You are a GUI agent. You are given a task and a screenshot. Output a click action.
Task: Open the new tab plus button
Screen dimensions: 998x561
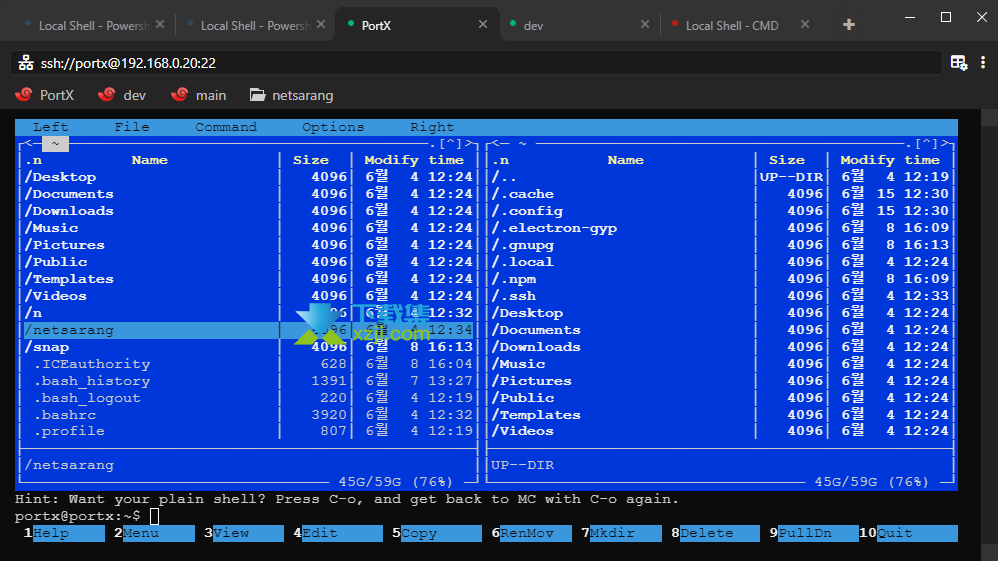point(849,25)
